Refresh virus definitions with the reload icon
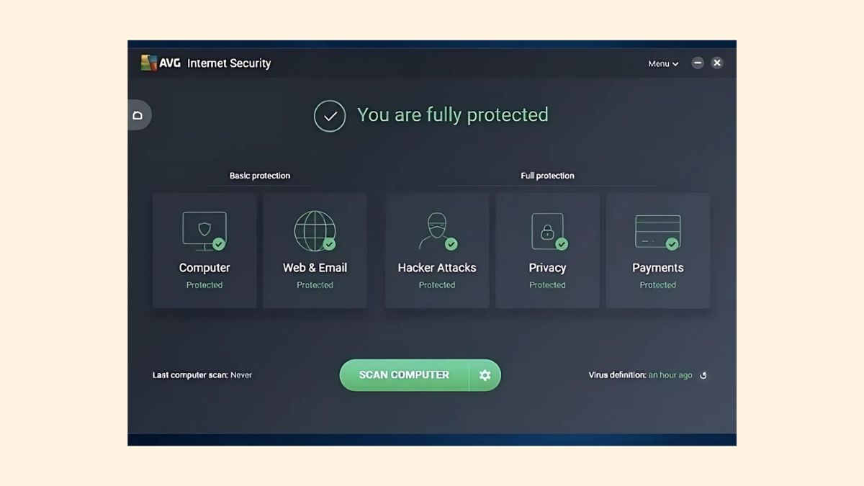864x486 pixels. pyautogui.click(x=703, y=375)
